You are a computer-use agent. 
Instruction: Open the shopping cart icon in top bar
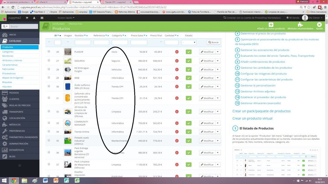pyautogui.click(x=27, y=18)
